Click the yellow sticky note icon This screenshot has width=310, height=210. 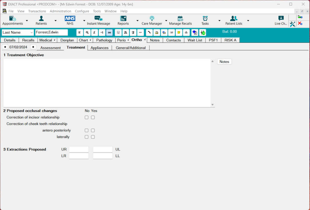(x=179, y=32)
